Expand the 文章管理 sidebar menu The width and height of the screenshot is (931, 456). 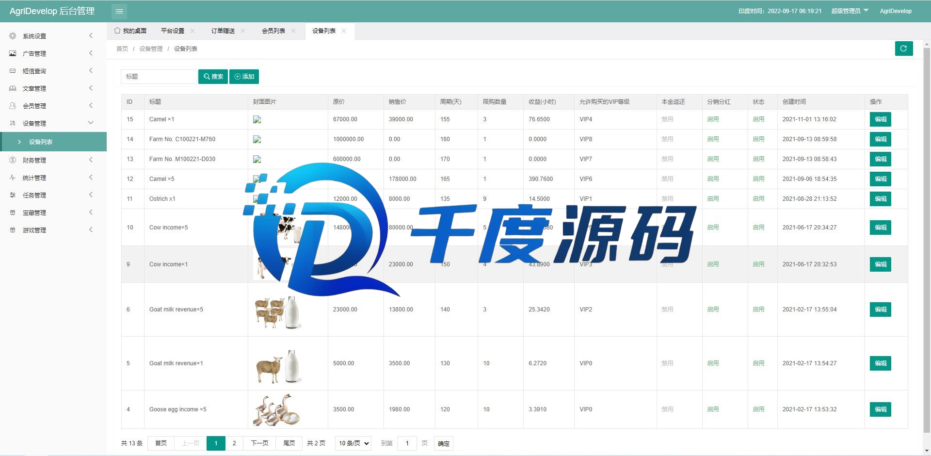tap(91, 88)
